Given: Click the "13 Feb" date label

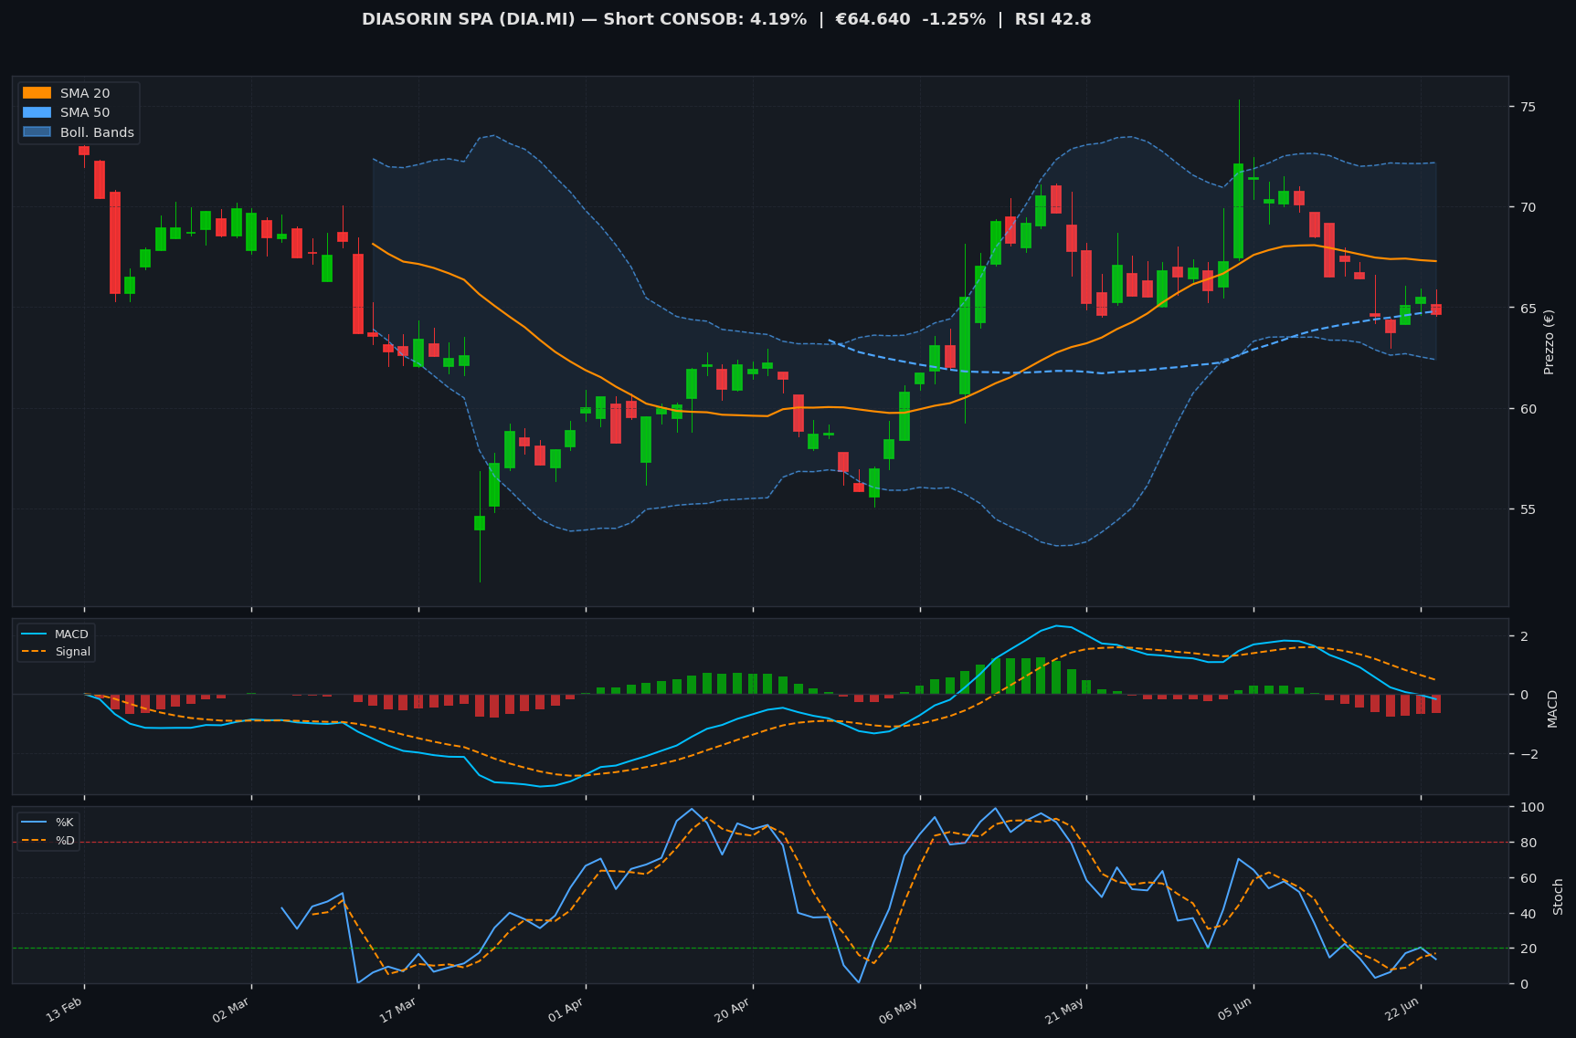Looking at the screenshot, I should pos(63,1011).
